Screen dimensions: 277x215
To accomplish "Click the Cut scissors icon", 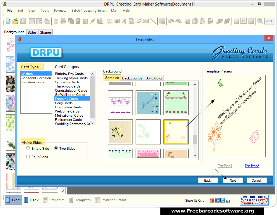I will 187,21.
